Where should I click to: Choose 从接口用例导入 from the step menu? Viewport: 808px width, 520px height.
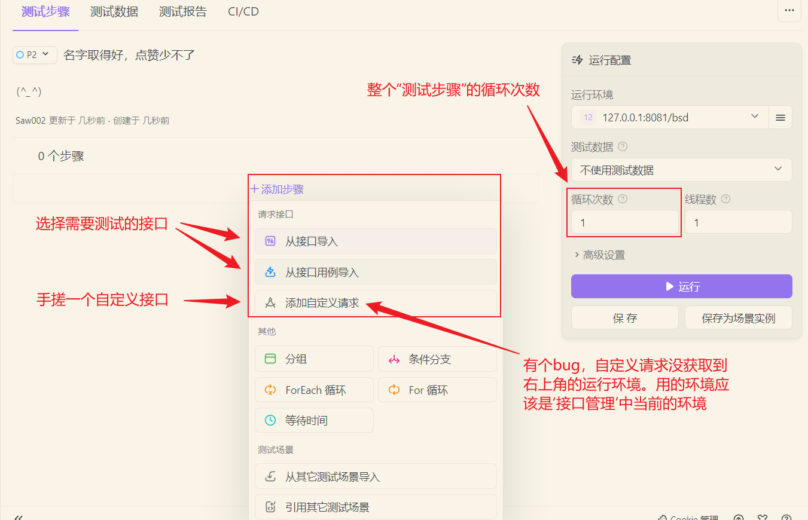[x=376, y=273]
